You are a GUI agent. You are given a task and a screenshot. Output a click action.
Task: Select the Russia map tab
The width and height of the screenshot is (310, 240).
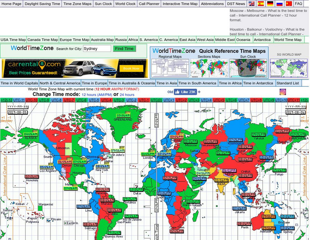point(121,40)
